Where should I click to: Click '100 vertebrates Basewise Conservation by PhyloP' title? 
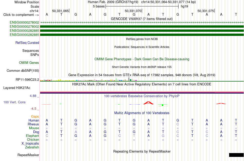142,96
